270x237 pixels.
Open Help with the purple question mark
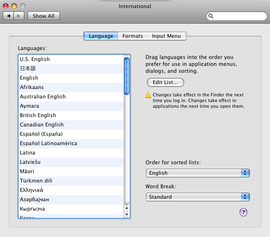pos(243,212)
